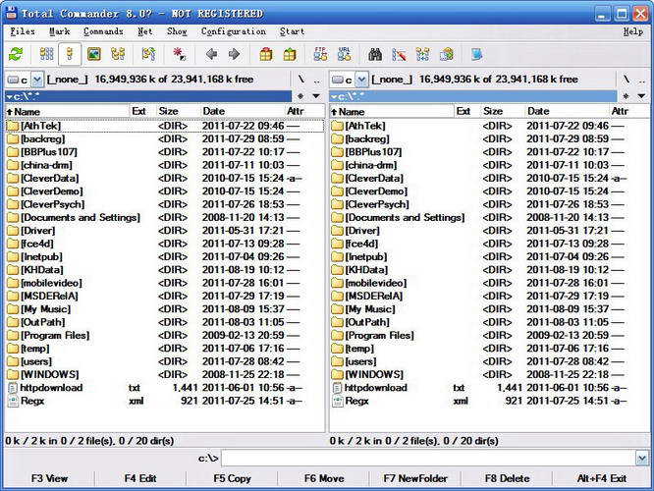Click the [KHData] folder icon in left panel
Image resolution: width=654 pixels, height=491 pixels.
tap(13, 270)
